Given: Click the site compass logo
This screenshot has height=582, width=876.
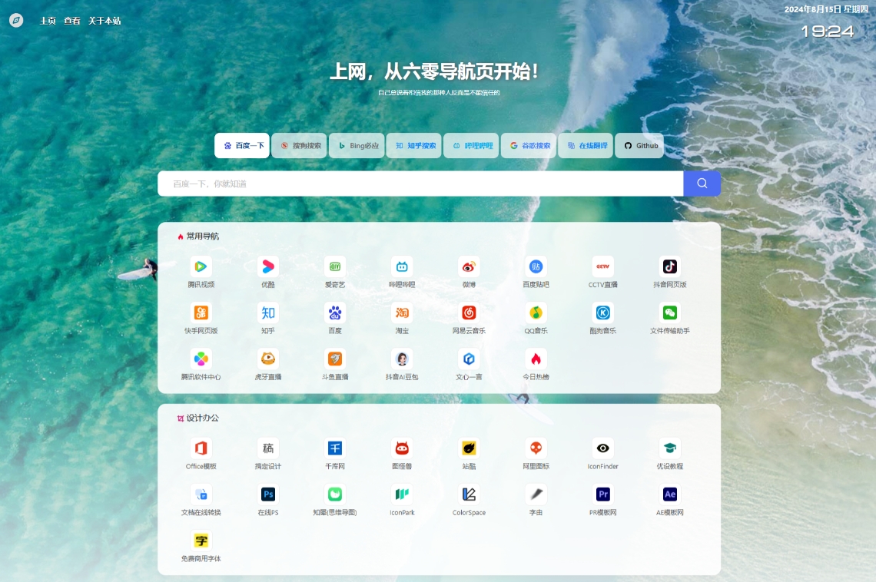Looking at the screenshot, I should 16,21.
